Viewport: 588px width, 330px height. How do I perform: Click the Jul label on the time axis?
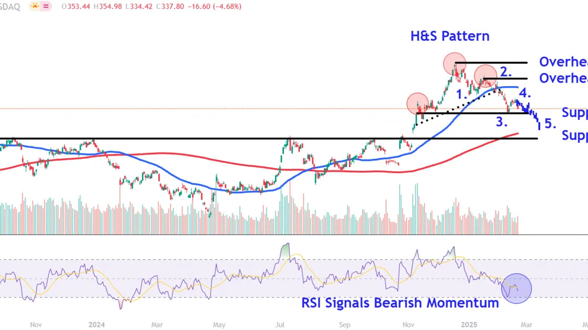tap(280, 325)
